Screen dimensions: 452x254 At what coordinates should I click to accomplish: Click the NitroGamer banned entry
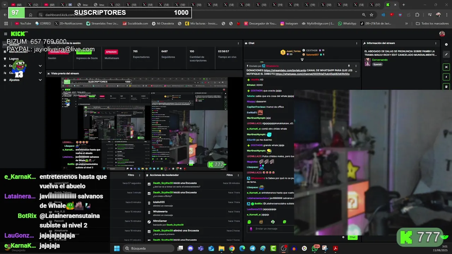coord(194,223)
